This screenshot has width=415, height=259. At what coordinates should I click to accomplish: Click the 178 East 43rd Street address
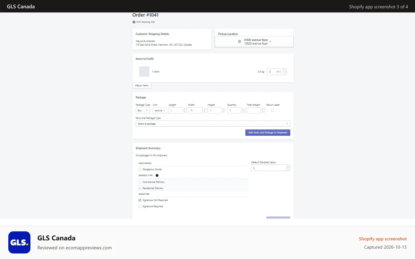(x=164, y=45)
